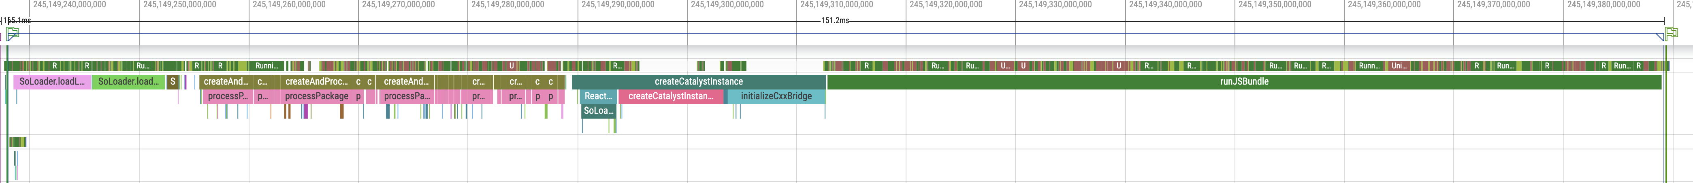This screenshot has height=183, width=1693.
Task: Select the "Runni..." thread state segment
Action: [267, 66]
